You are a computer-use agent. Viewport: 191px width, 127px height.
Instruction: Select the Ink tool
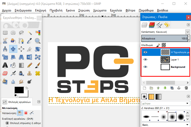[21, 73]
